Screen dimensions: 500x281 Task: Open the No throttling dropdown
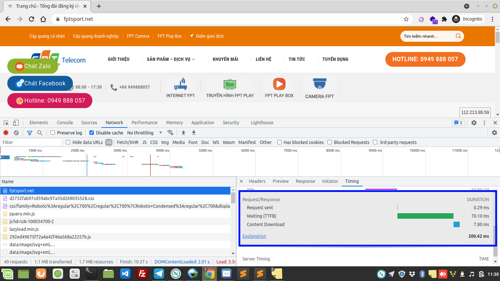tap(145, 133)
